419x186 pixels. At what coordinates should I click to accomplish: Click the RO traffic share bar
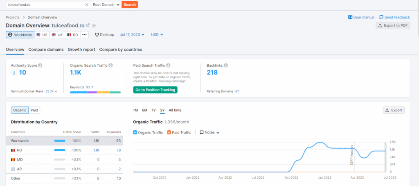pos(60,150)
